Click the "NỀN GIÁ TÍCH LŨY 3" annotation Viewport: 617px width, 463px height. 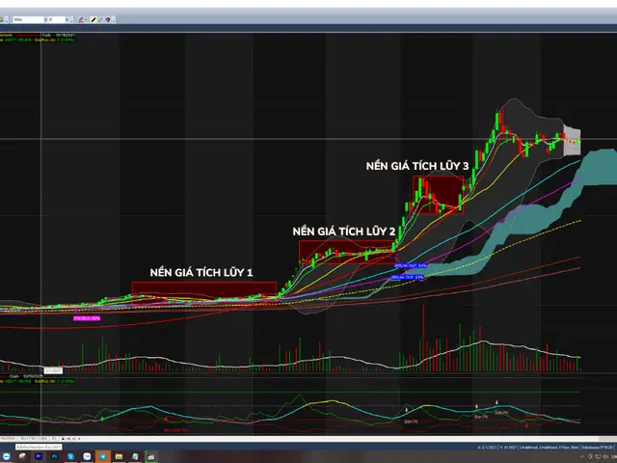416,167
